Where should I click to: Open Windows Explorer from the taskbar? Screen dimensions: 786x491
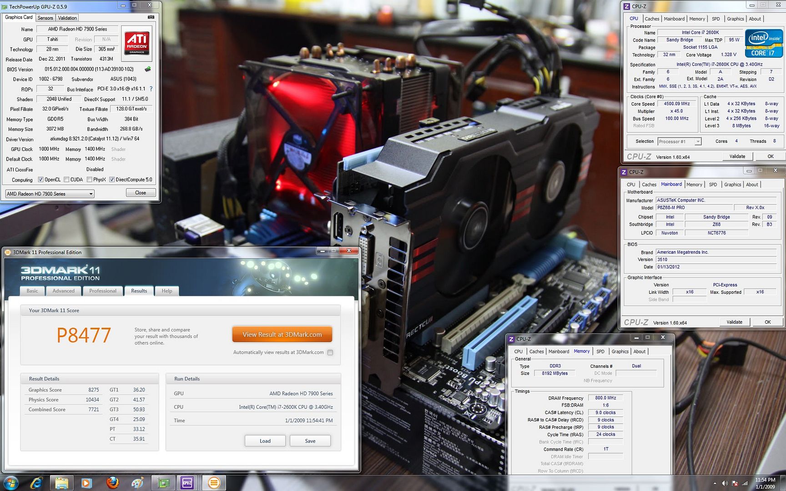(x=61, y=483)
